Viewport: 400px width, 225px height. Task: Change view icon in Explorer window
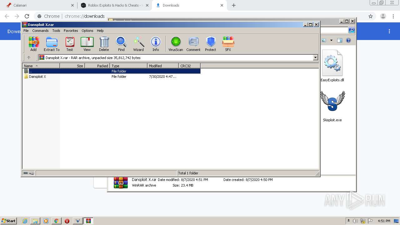coord(324,40)
